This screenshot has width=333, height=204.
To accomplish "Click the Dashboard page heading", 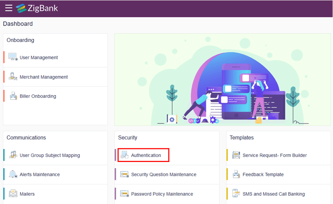I will pos(18,24).
